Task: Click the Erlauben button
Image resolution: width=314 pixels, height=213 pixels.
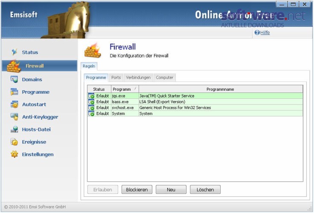Action: click(x=103, y=190)
